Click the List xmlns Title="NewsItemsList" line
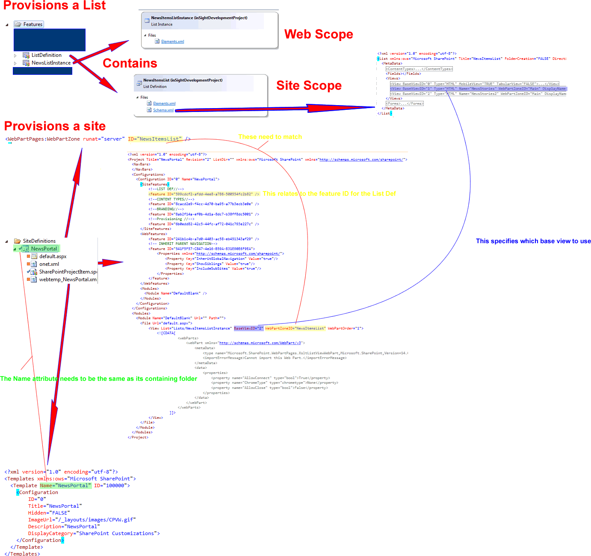Screen dimensions: 591x556 (472, 59)
